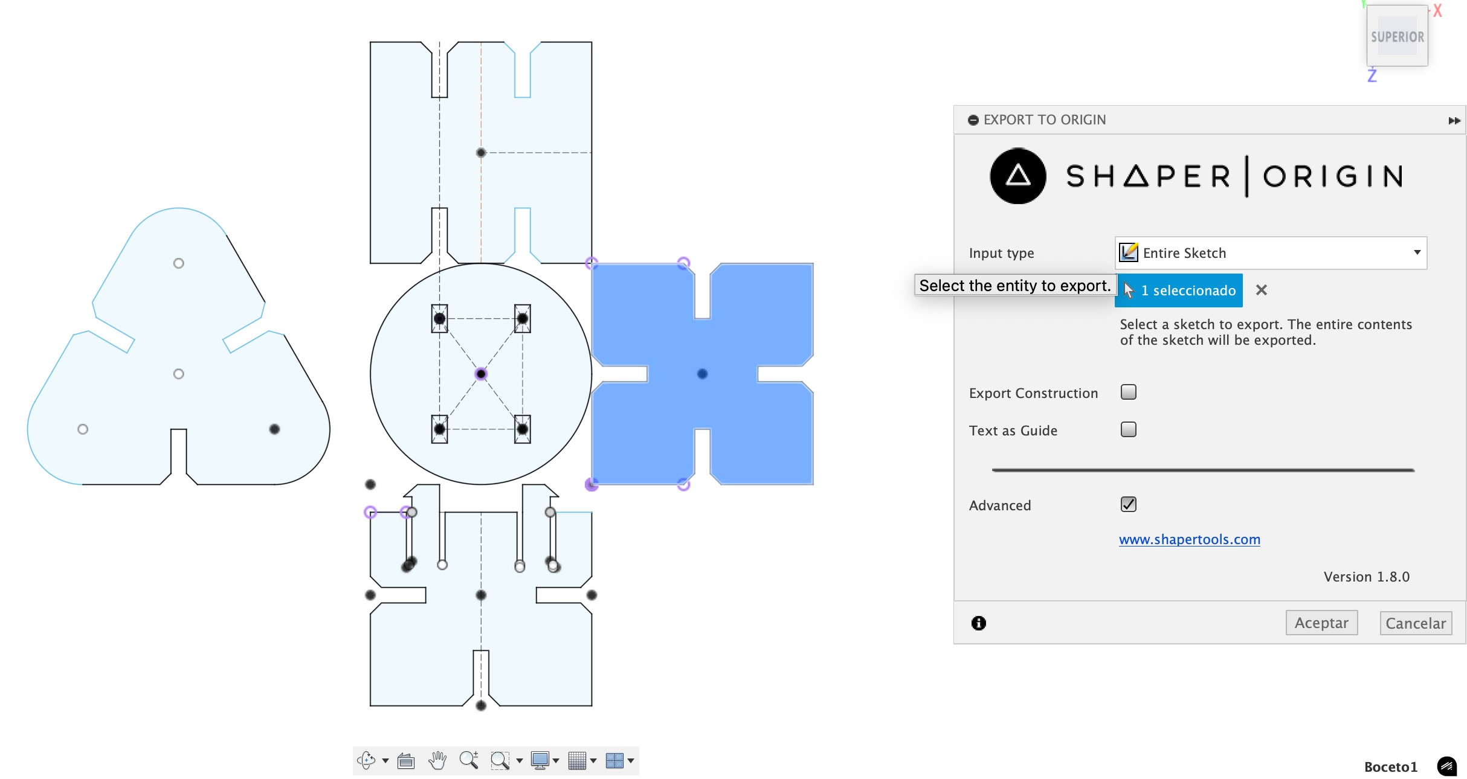
Task: Click the 'Input type' label
Action: [1001, 253]
